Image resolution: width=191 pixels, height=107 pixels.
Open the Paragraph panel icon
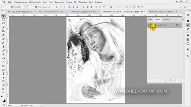[188, 50]
